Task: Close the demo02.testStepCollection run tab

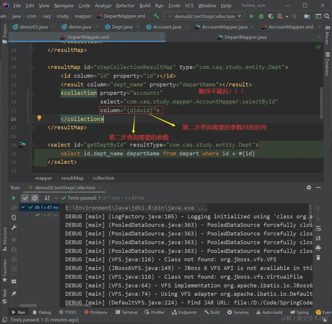Action: (x=100, y=187)
